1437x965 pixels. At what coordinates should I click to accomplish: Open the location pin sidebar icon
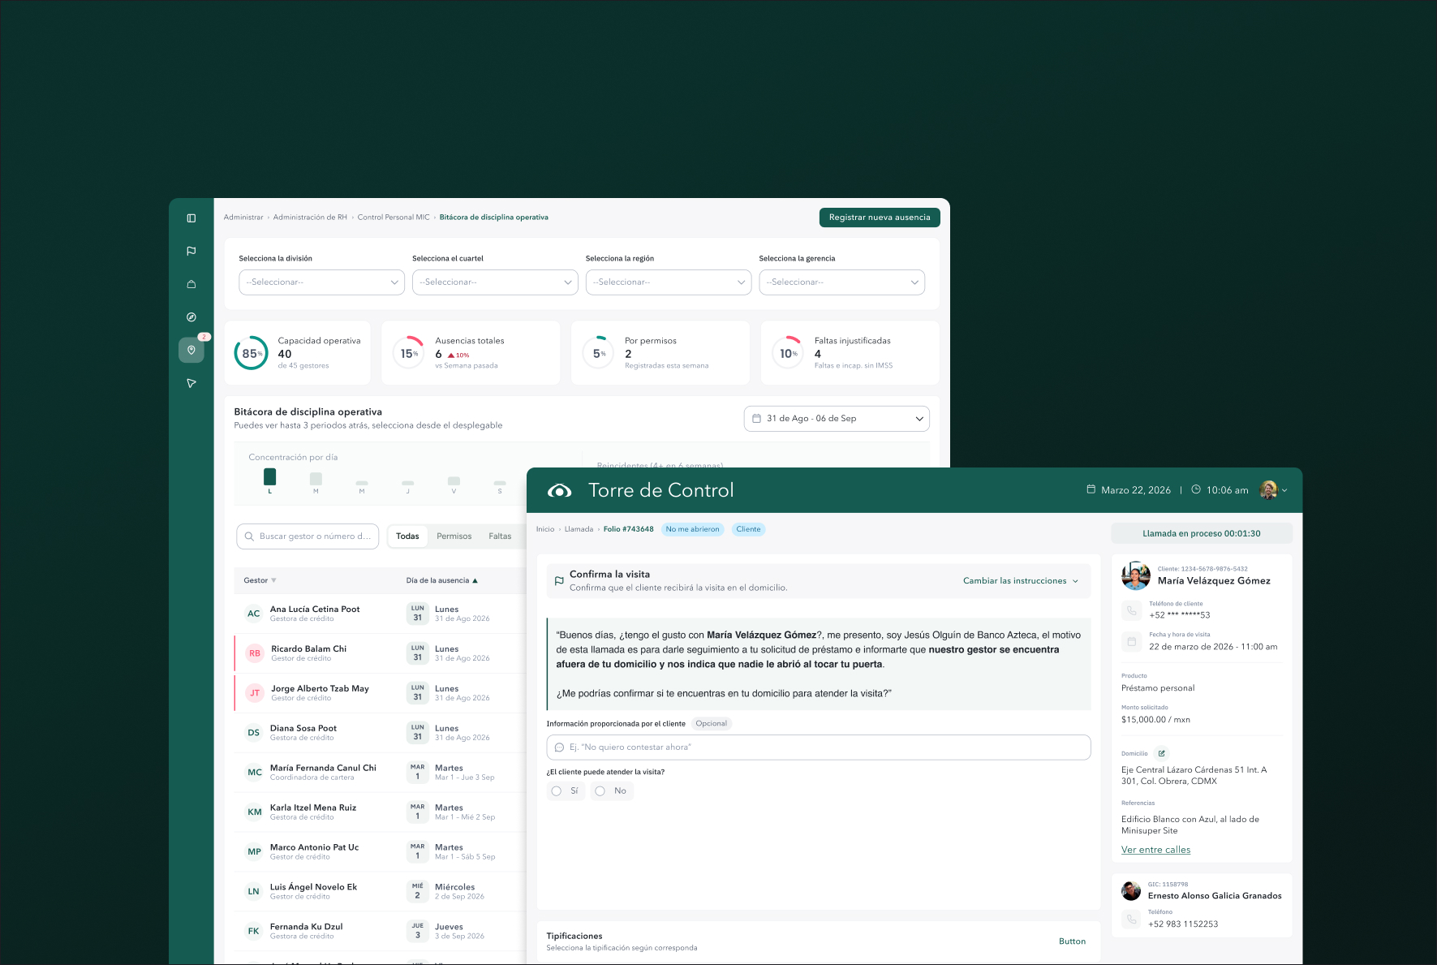pyautogui.click(x=191, y=350)
